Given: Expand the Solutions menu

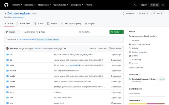Looking at the screenshot, I should click(x=30, y=5).
